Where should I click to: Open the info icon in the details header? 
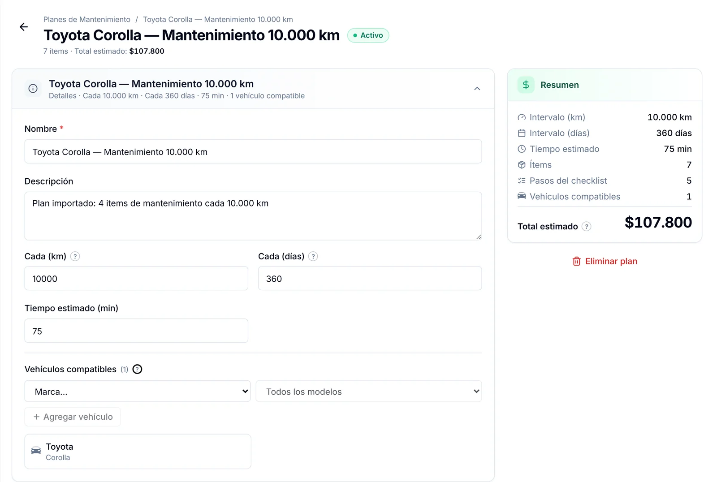(x=33, y=89)
